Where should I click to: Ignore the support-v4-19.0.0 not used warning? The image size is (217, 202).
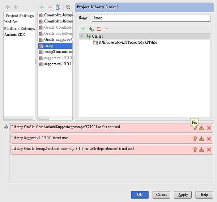pos(209,139)
